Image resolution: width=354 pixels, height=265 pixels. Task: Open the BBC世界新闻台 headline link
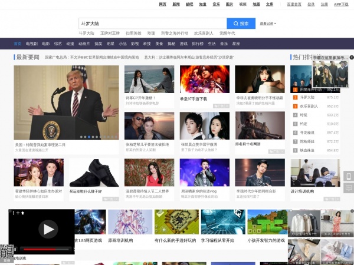92,58
